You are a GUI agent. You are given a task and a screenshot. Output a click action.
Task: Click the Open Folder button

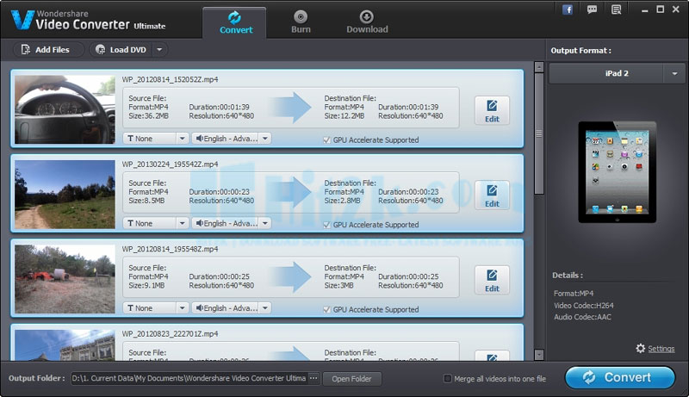tap(351, 379)
